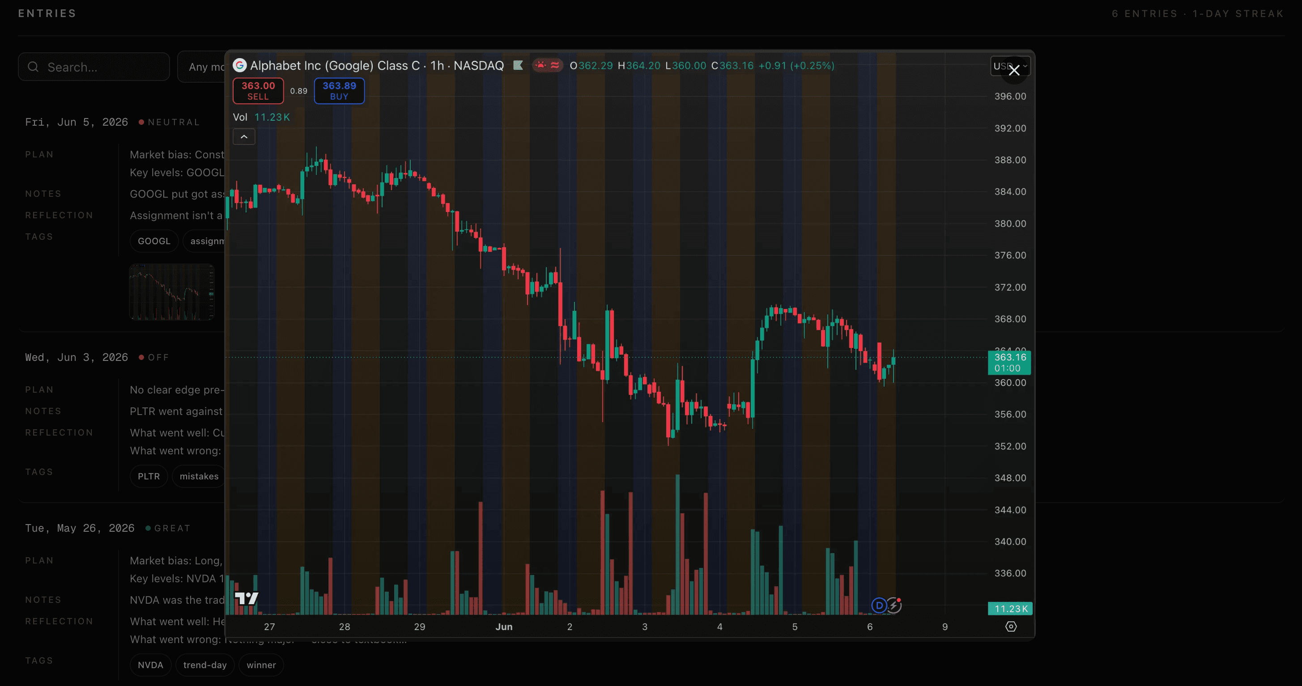The height and width of the screenshot is (686, 1302).
Task: Open the Fri, Jun 5, 2026 entry
Action: tap(77, 122)
